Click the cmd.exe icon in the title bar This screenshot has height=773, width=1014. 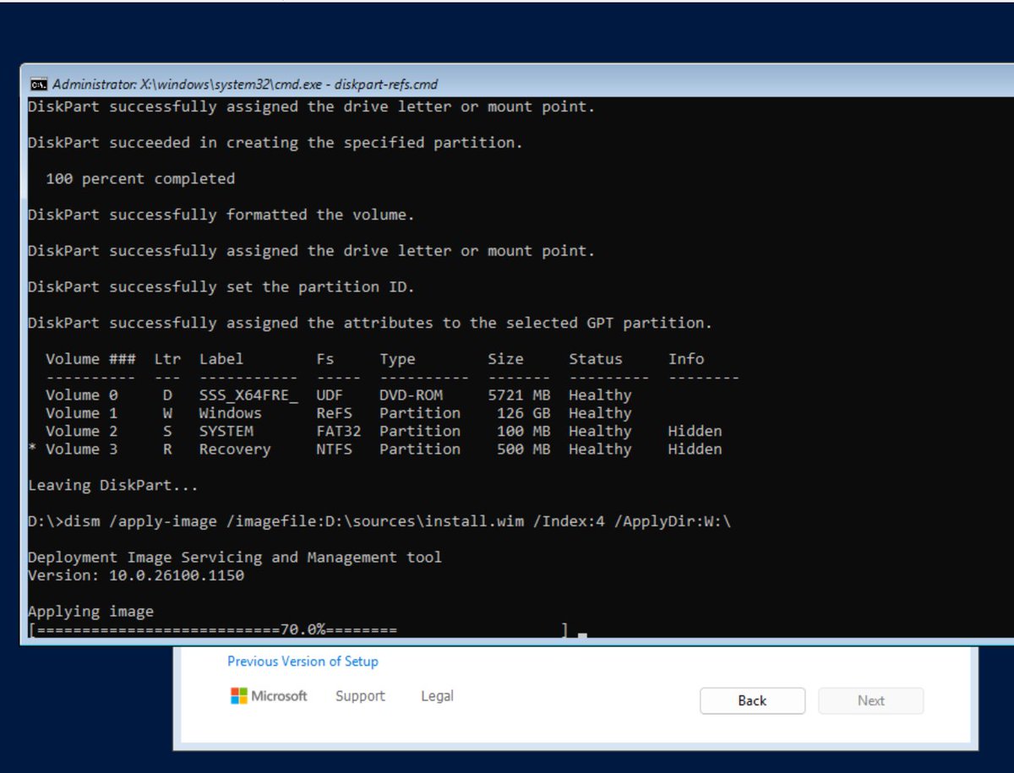(x=38, y=84)
